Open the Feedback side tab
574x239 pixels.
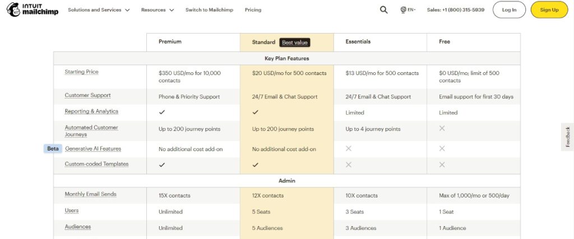click(567, 137)
